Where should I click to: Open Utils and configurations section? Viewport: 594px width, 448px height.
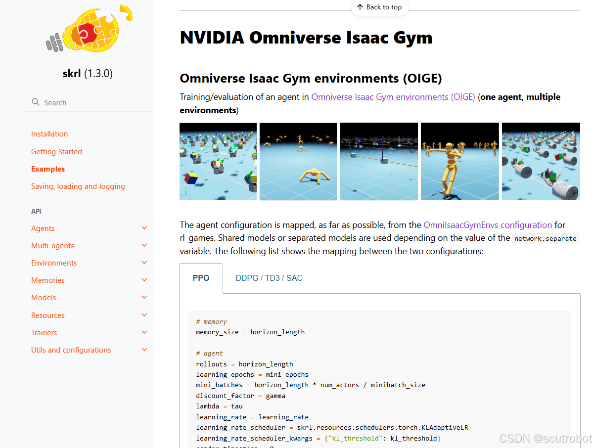pyautogui.click(x=71, y=350)
